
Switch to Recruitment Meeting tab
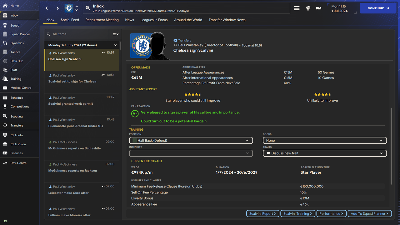[x=102, y=20]
